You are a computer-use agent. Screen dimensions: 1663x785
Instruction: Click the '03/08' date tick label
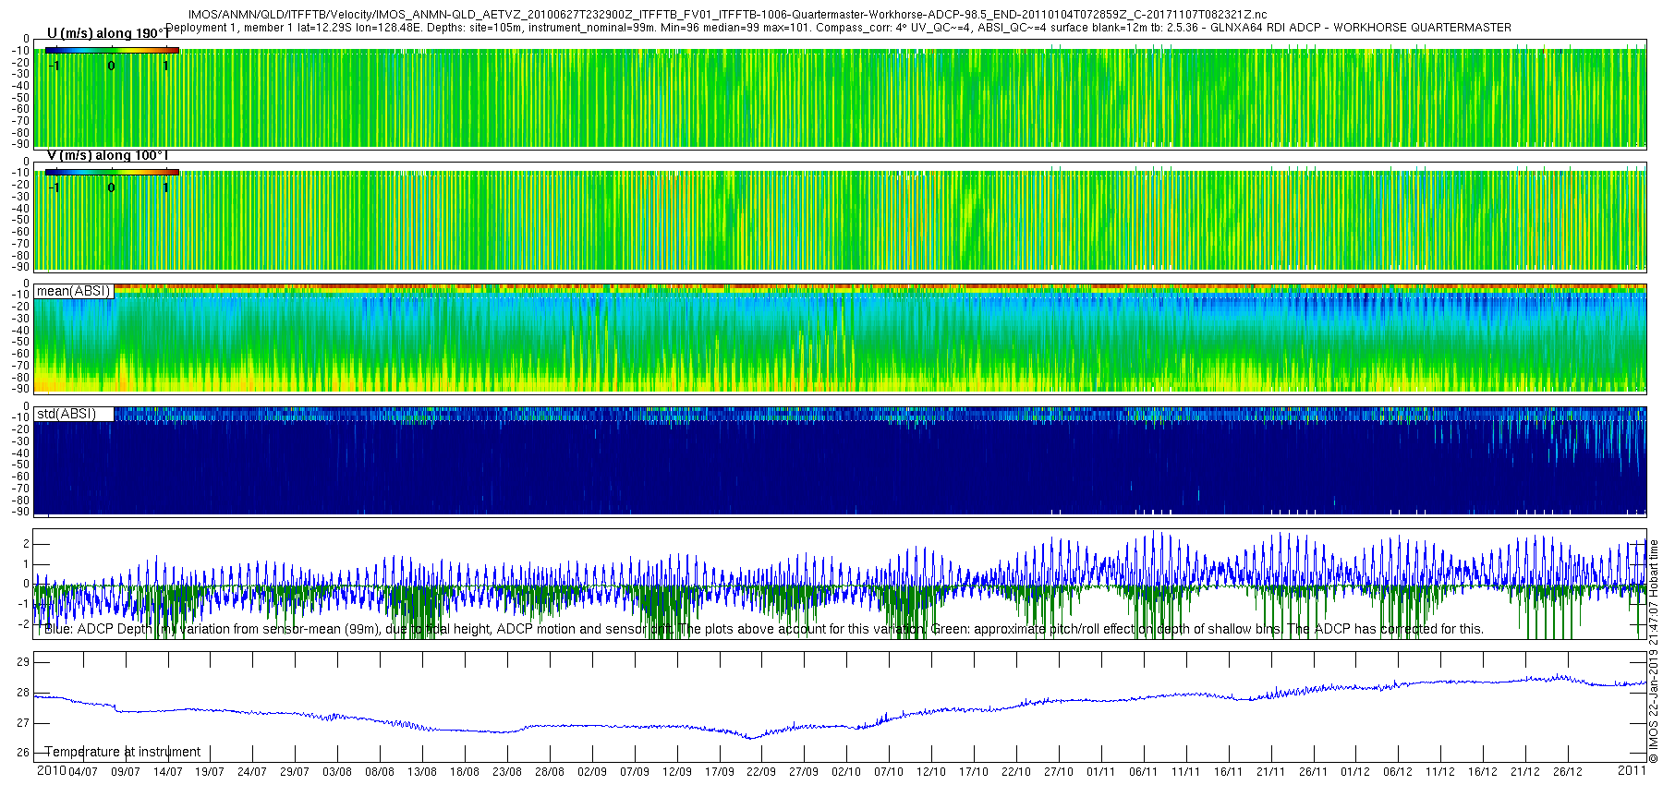[x=337, y=772]
